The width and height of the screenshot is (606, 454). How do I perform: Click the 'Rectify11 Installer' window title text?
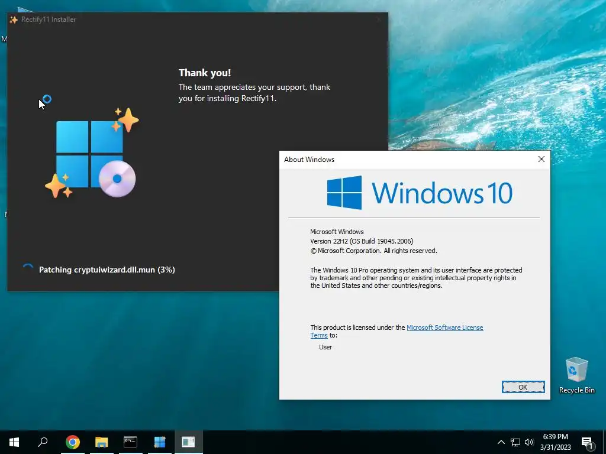[x=49, y=20]
